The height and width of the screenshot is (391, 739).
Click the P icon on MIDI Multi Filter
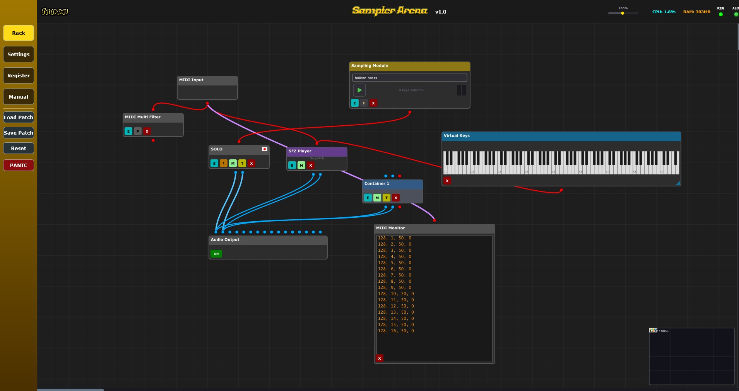[138, 131]
